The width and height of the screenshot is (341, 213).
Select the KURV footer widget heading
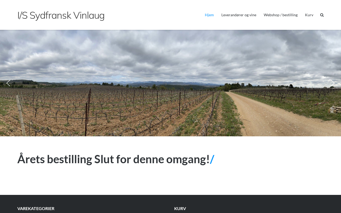pyautogui.click(x=180, y=208)
